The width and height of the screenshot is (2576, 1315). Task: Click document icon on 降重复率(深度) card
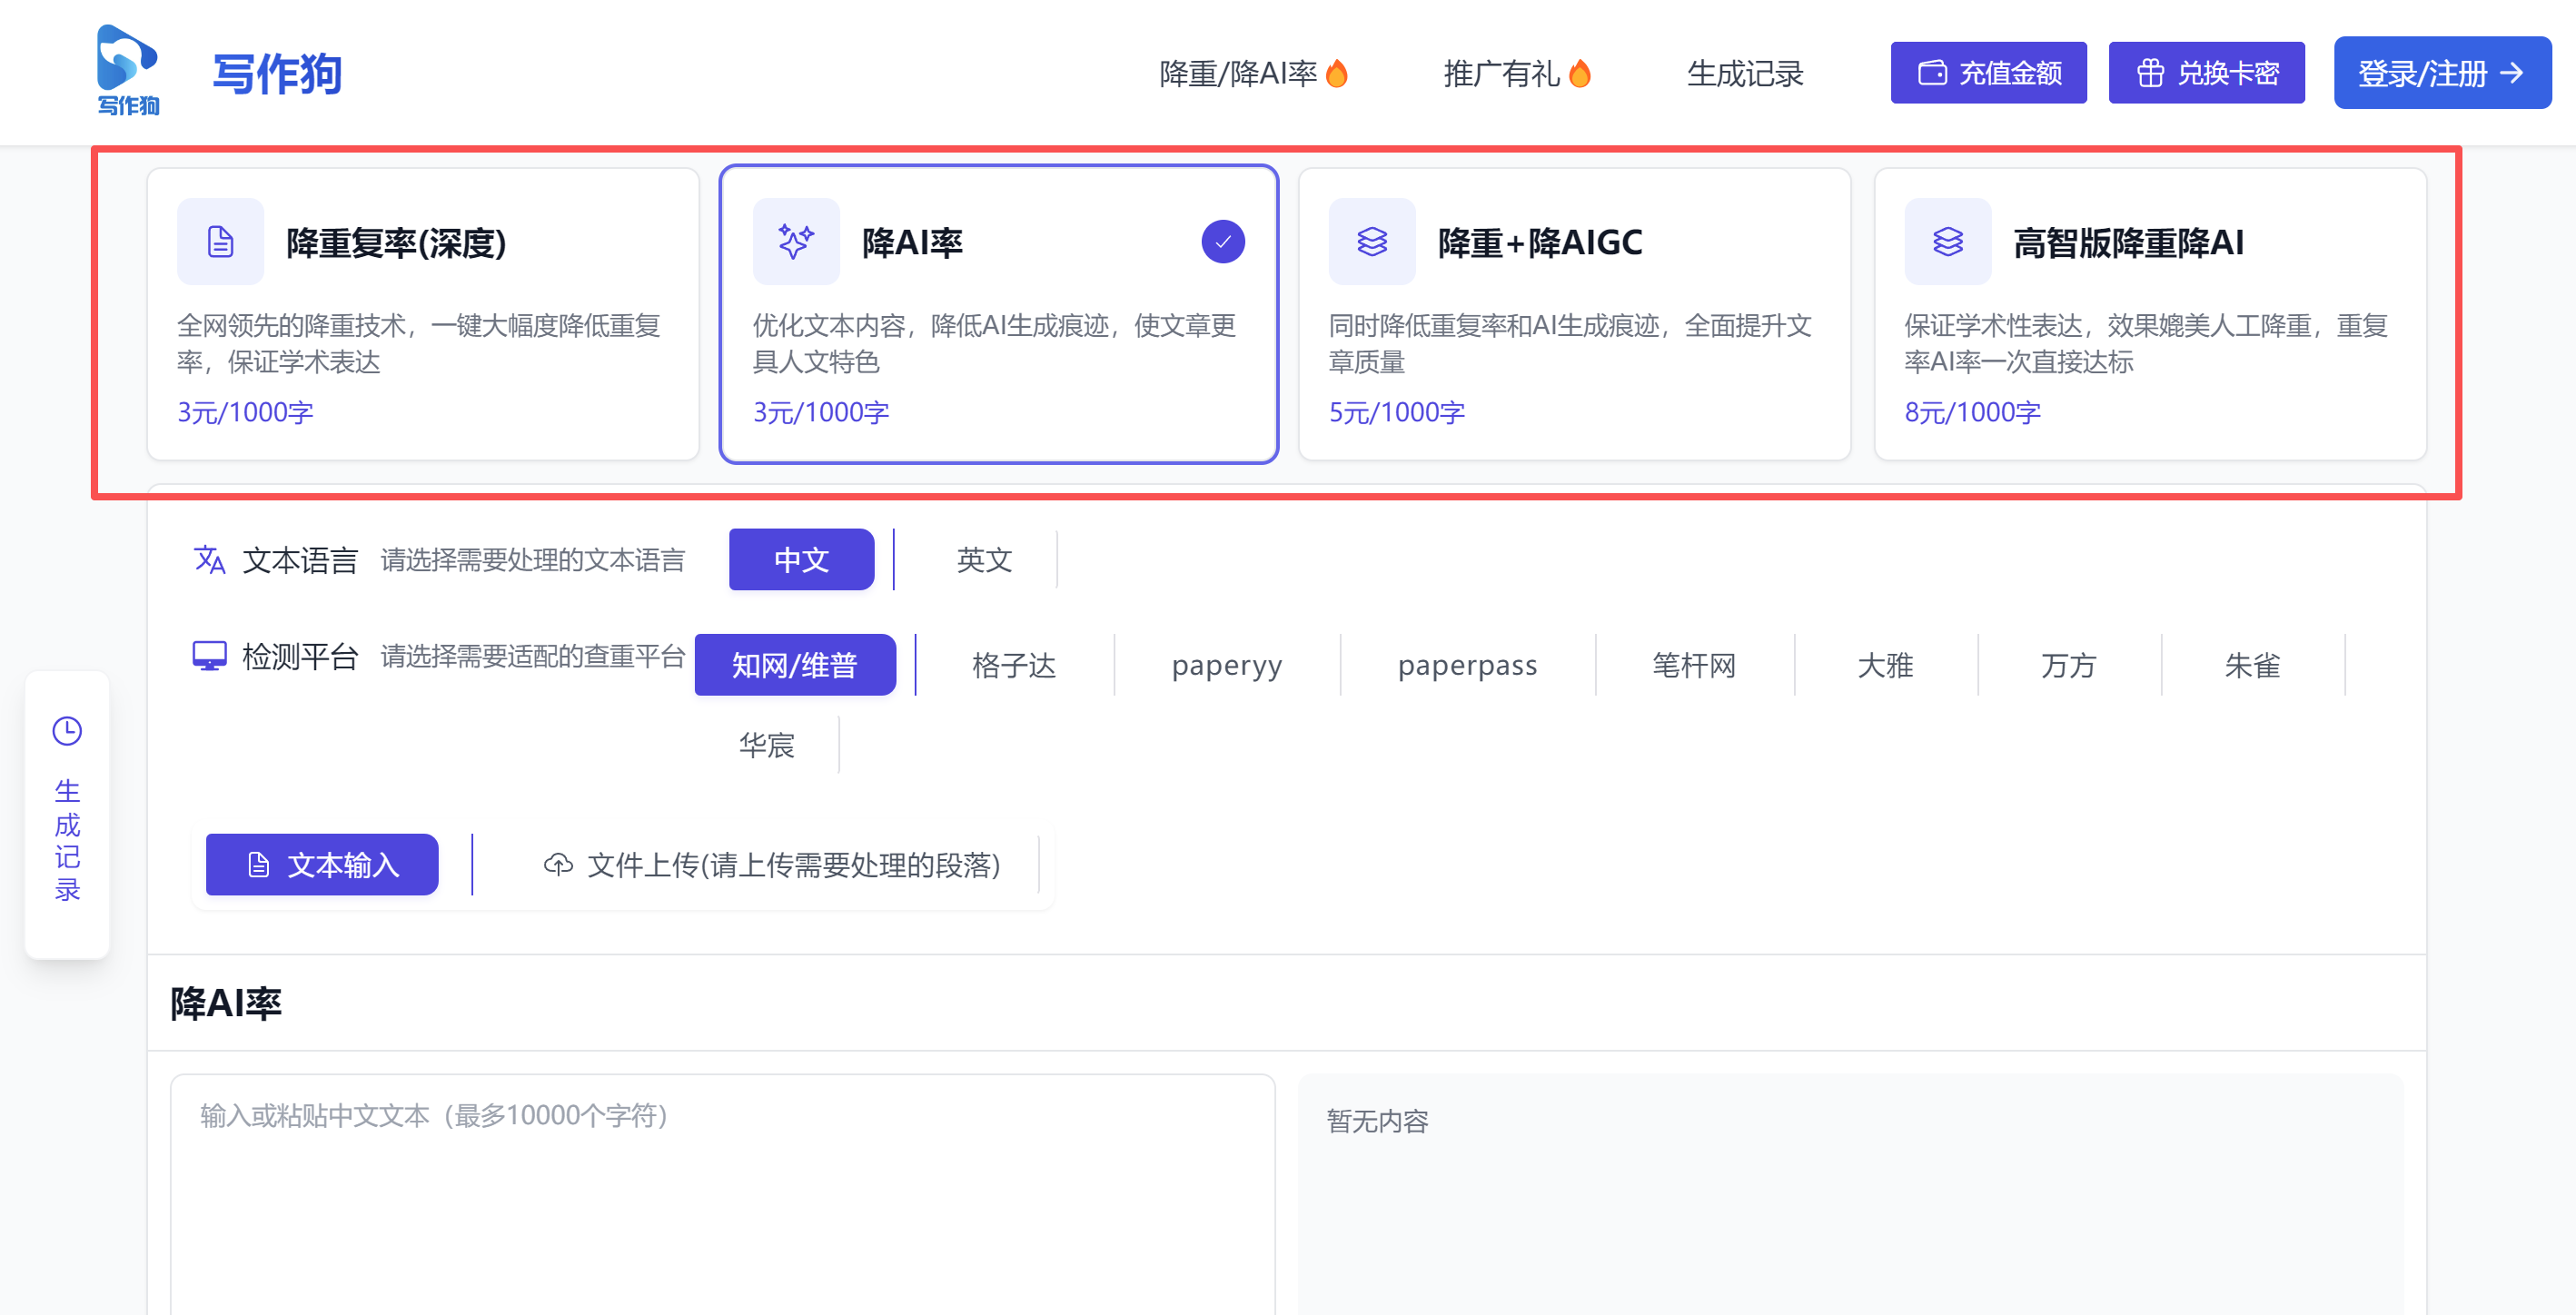(220, 241)
